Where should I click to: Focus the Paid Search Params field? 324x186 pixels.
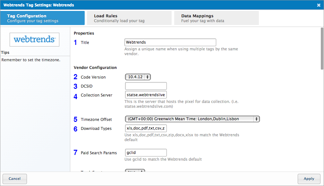coord(146,153)
